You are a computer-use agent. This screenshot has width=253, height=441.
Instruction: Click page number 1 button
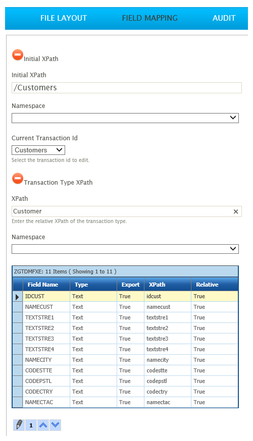[x=31, y=425]
